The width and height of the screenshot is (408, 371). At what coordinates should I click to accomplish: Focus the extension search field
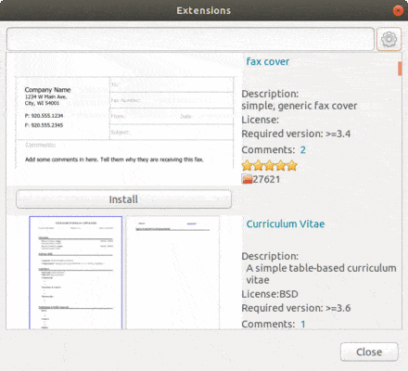click(x=190, y=39)
